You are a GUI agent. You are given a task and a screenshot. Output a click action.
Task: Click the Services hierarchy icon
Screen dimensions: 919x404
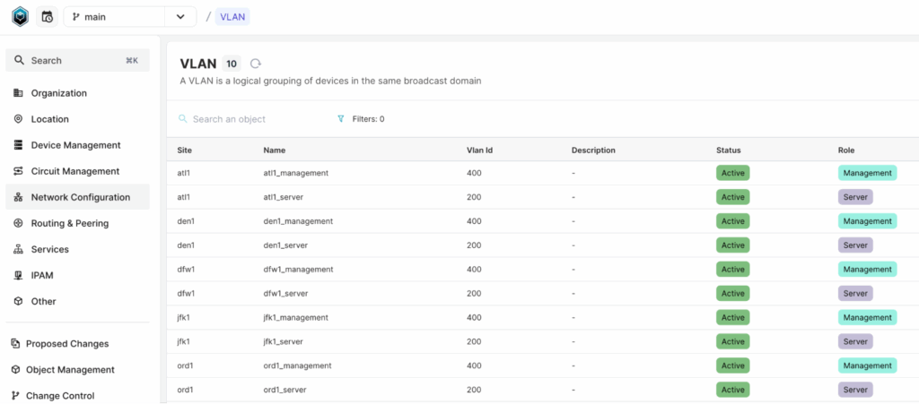(x=18, y=249)
